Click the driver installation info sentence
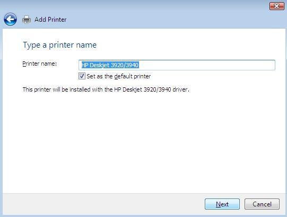This screenshot has width=287, height=217. (x=106, y=89)
